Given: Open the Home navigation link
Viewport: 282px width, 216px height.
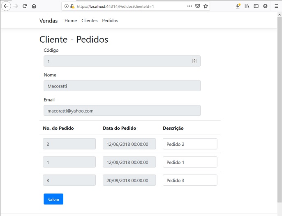Looking at the screenshot, I should (x=71, y=21).
